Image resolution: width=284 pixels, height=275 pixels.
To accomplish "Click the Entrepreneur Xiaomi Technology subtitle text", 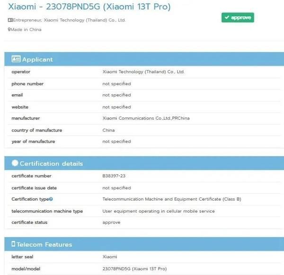I will pyautogui.click(x=69, y=20).
